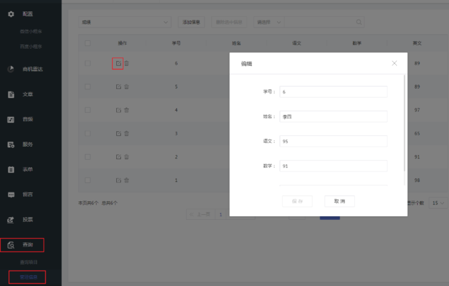Edit the record with 学号 4
This screenshot has width=449, height=286.
[118, 110]
